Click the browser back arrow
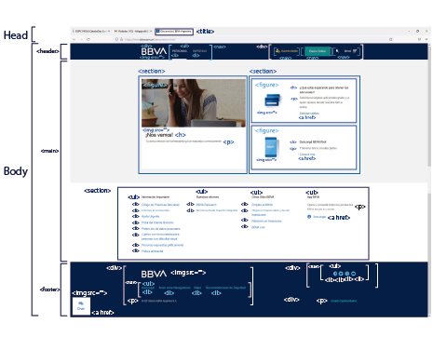The height and width of the screenshot is (350, 433). tap(74, 39)
